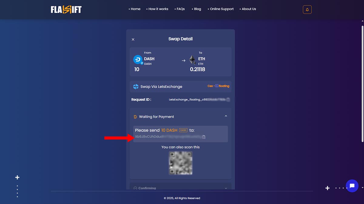
Task: Open the chat bubble support widget
Action: click(352, 186)
